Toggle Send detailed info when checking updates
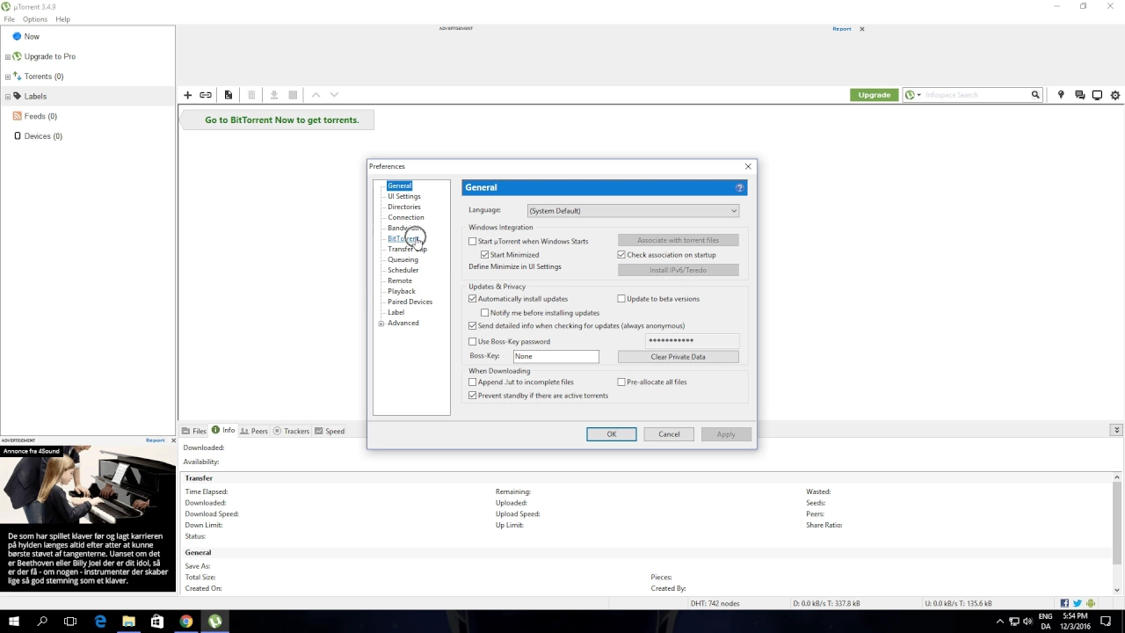The height and width of the screenshot is (633, 1125). pyautogui.click(x=473, y=326)
